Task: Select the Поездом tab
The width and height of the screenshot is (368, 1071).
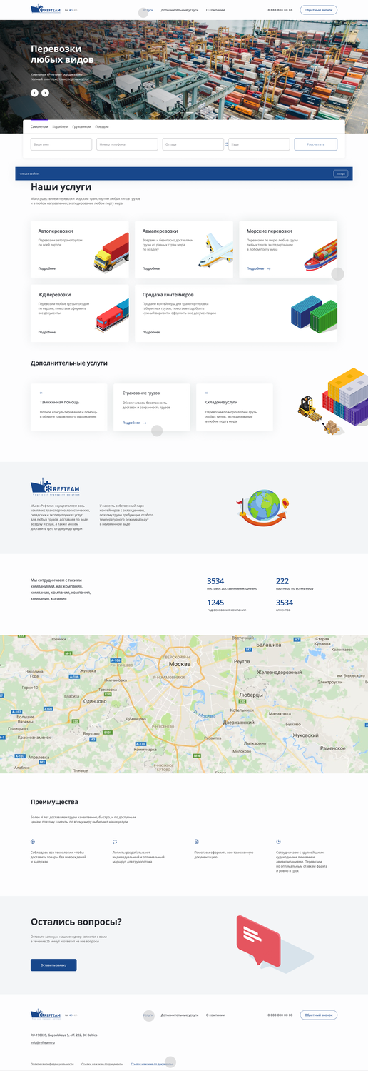Action: [102, 126]
